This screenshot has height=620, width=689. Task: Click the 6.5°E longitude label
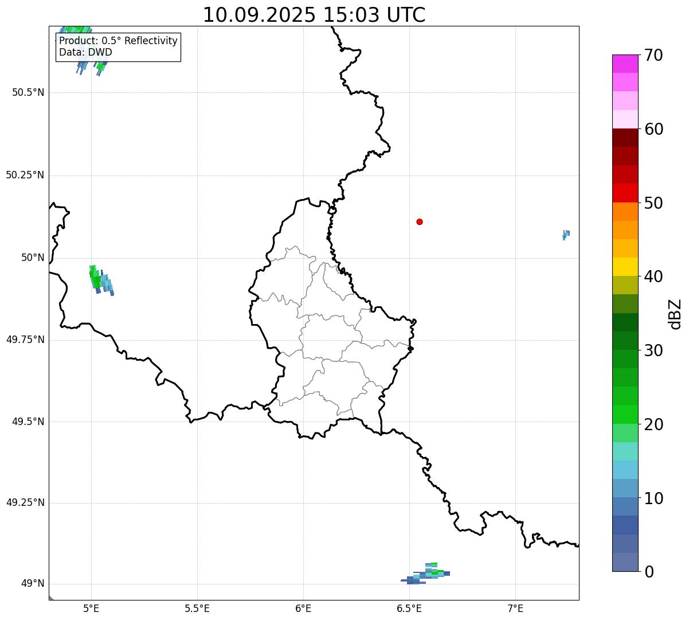(409, 608)
